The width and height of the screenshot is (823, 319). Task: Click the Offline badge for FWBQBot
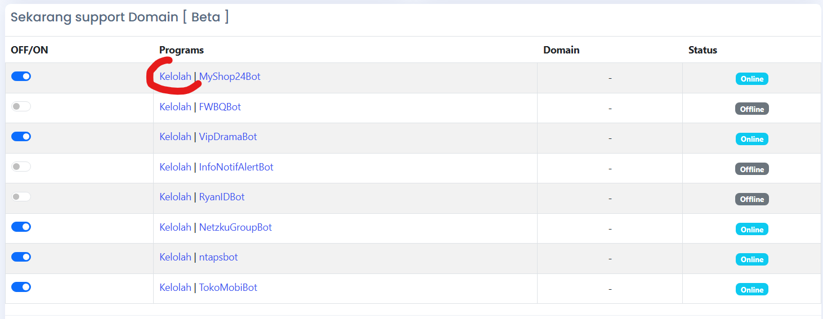(x=752, y=109)
